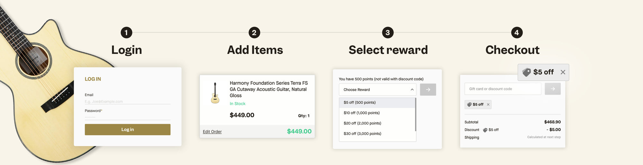The height and width of the screenshot is (165, 643).
Task: Submit the reward with the arrow button
Action: coord(428,90)
